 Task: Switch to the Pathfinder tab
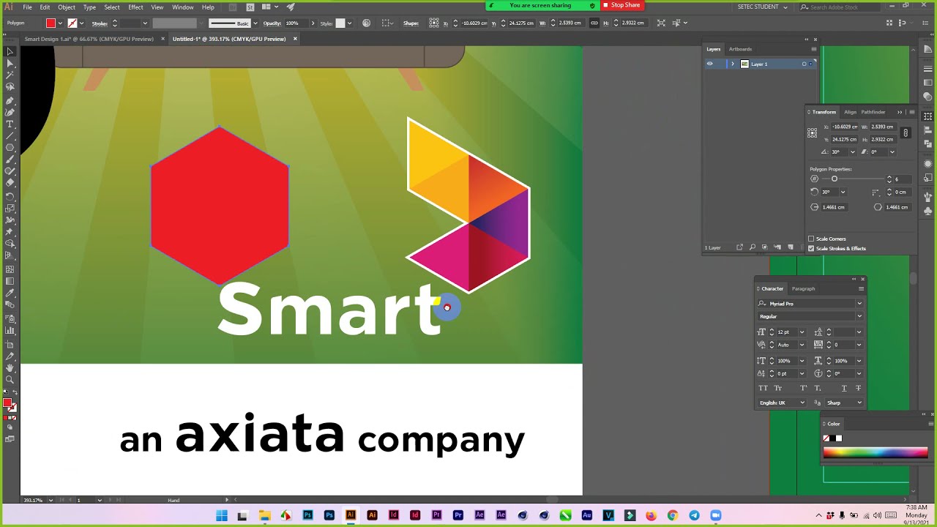873,112
